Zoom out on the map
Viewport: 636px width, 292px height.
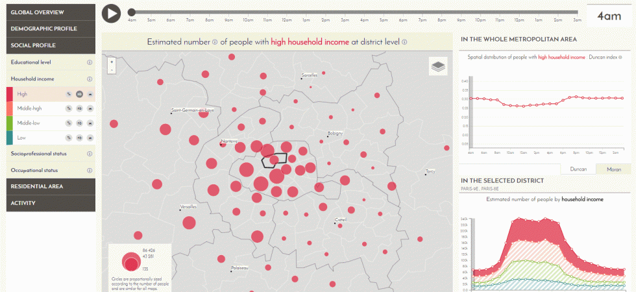(112, 69)
